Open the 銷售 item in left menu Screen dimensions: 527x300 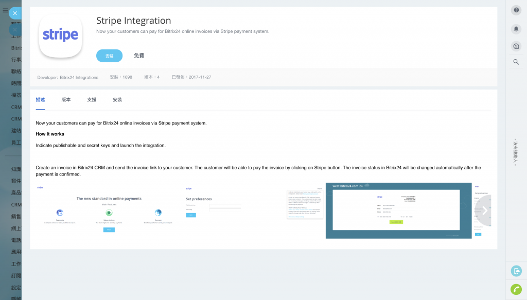pyautogui.click(x=16, y=216)
